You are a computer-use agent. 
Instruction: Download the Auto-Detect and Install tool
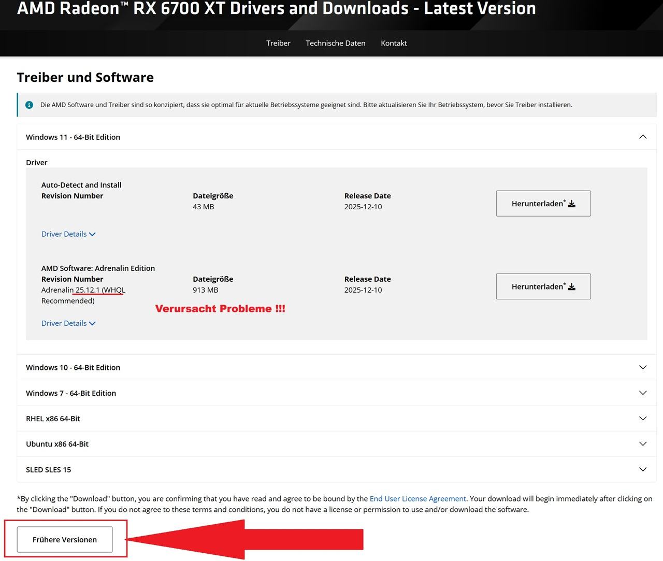point(543,204)
